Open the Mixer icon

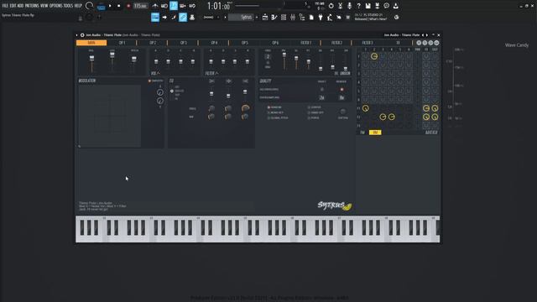pos(293,17)
